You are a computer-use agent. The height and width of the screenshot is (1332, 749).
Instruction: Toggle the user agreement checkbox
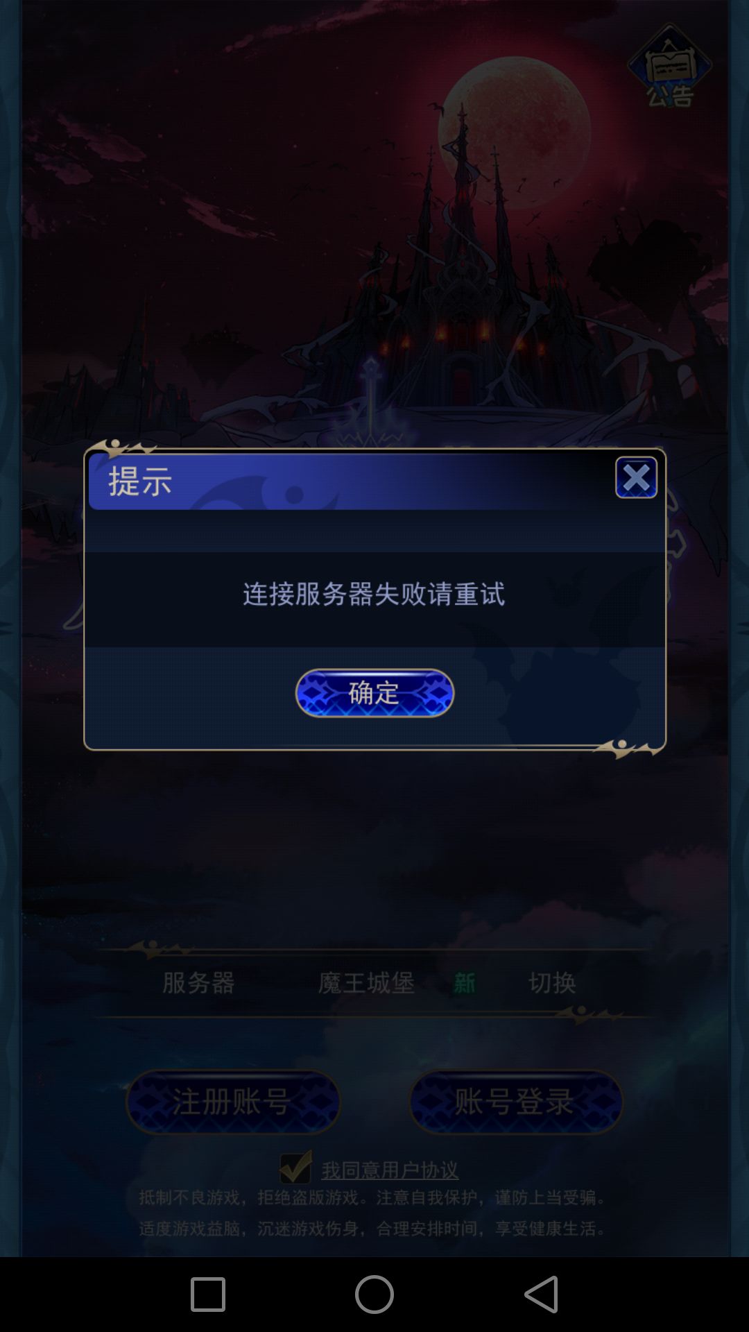tap(295, 1168)
